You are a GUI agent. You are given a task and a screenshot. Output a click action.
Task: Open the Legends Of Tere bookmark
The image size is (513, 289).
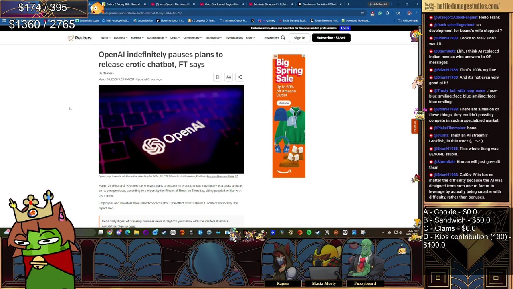pyautogui.click(x=202, y=20)
